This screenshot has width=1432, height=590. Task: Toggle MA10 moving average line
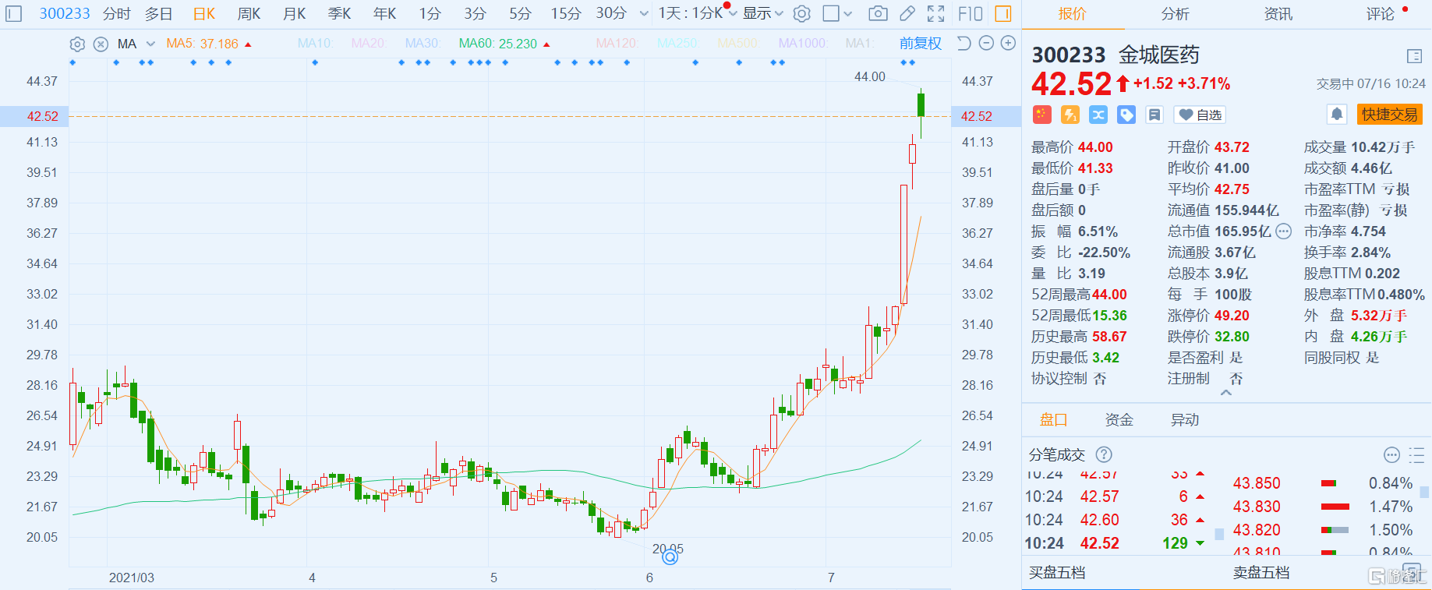(x=316, y=44)
